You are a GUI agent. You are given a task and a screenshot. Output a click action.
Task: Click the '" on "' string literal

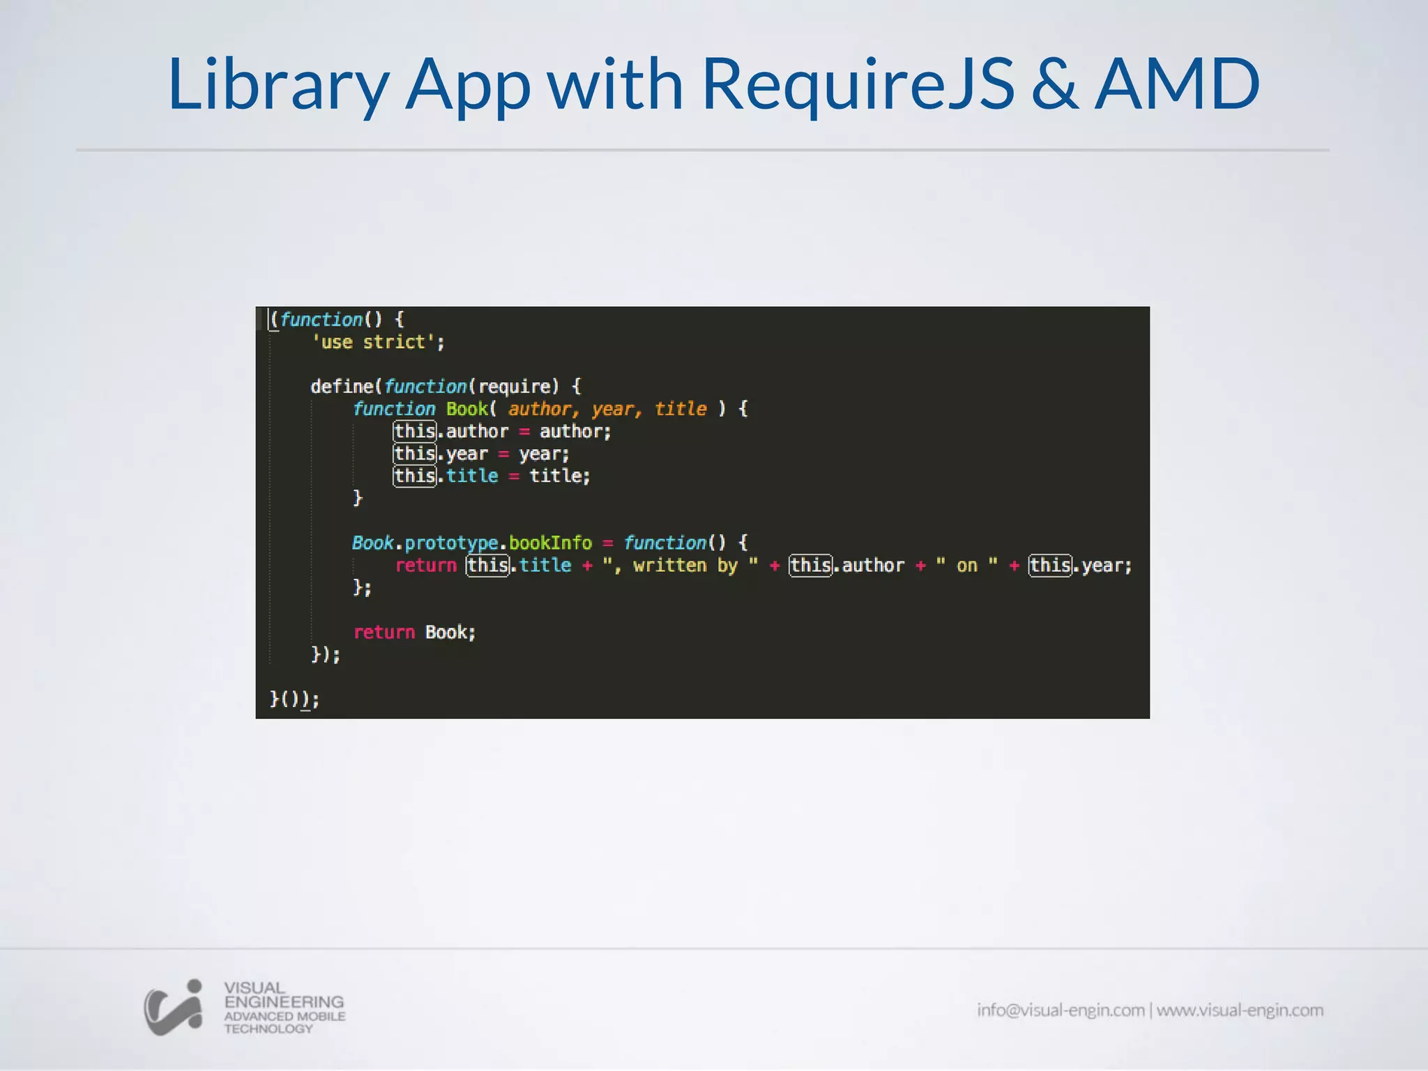click(x=966, y=565)
